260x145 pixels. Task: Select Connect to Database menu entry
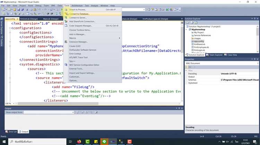[93, 14]
